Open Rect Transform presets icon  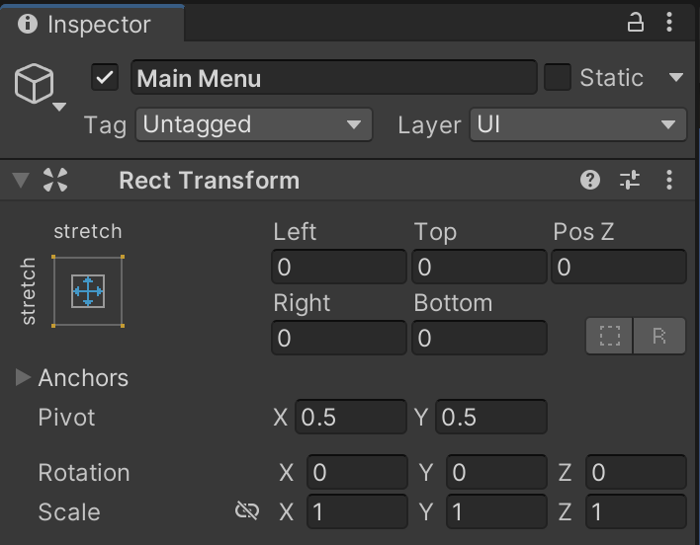630,180
